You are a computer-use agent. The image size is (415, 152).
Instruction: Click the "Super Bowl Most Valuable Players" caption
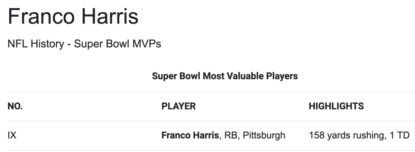coord(225,76)
